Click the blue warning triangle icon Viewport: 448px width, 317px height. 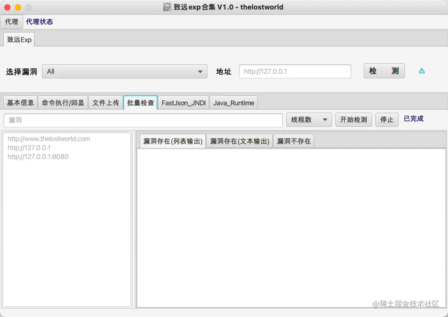point(422,71)
